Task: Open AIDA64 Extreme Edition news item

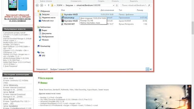Action: click(x=16, y=59)
